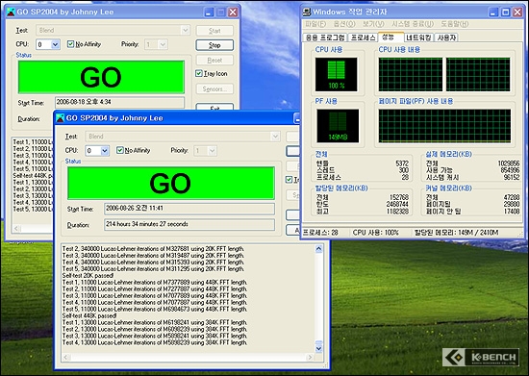The height and width of the screenshot is (376, 529).
Task: Open the 옵션(O) menu in Task Manager
Action: point(344,24)
